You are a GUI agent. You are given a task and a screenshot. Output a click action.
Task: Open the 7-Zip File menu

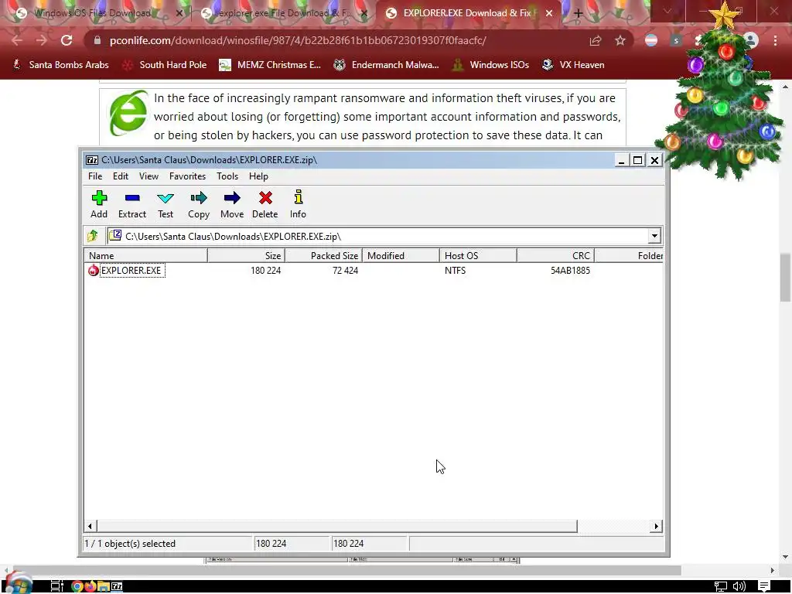(x=95, y=176)
